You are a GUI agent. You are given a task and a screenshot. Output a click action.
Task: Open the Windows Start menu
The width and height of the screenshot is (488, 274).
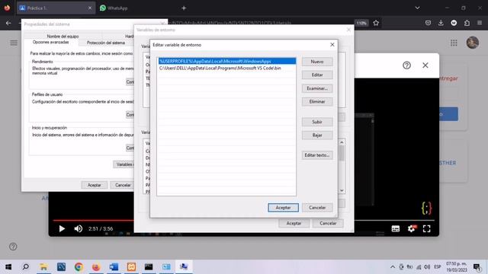click(x=8, y=266)
